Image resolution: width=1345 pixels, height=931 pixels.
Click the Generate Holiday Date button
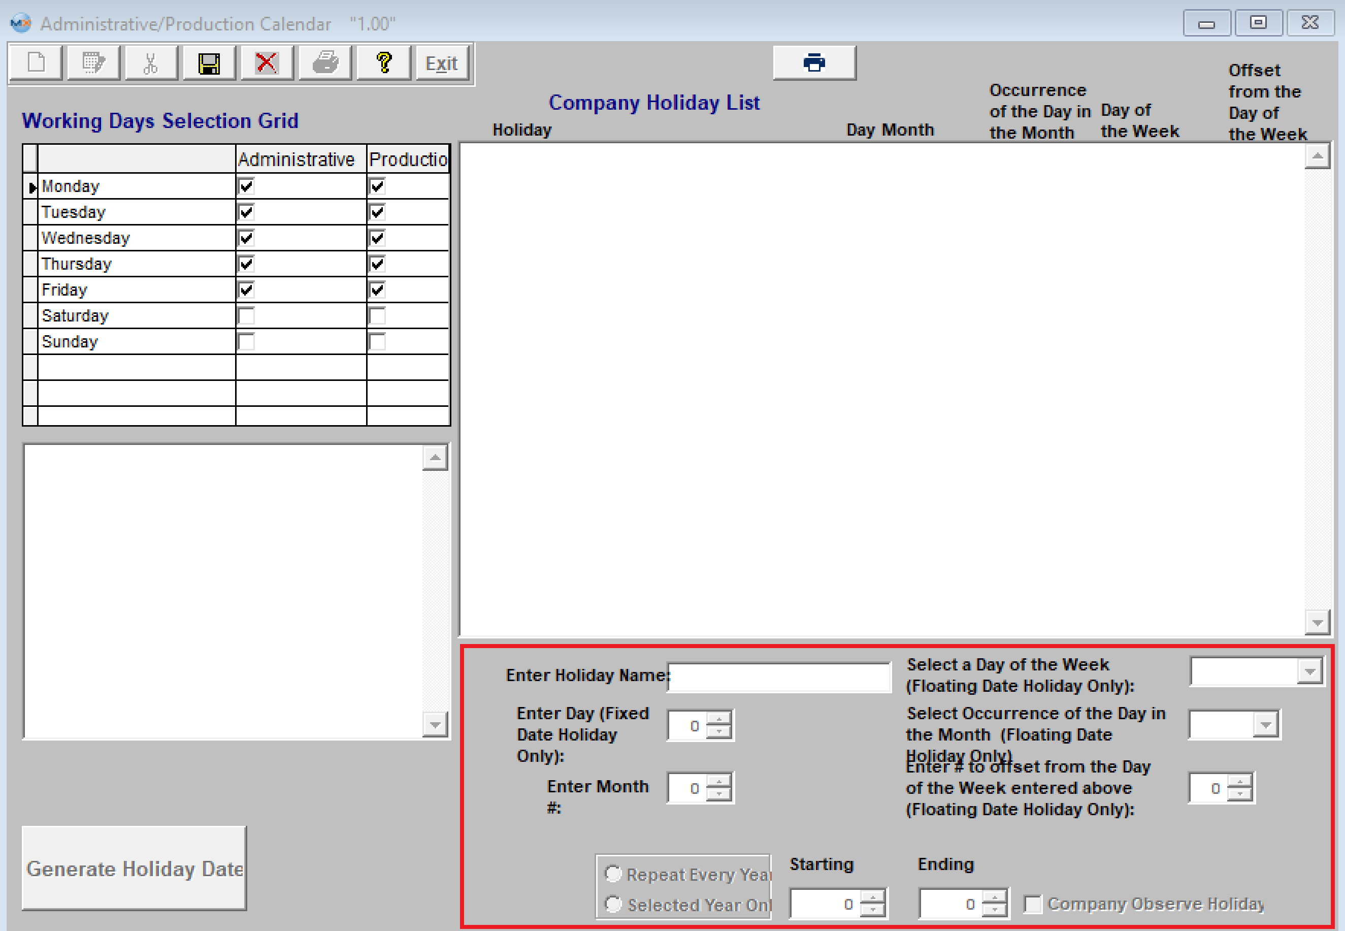pos(134,868)
